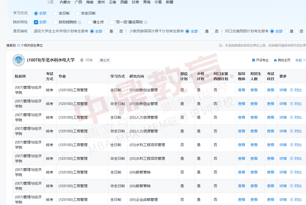View 指导教师 for 非全日制 (02)人力资源管理
Screen dimensions: 306x205
[241, 131]
